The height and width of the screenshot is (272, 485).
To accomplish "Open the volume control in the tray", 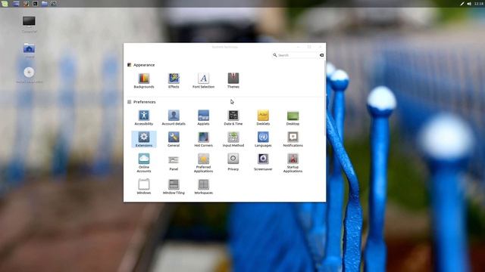I will 469,4.
